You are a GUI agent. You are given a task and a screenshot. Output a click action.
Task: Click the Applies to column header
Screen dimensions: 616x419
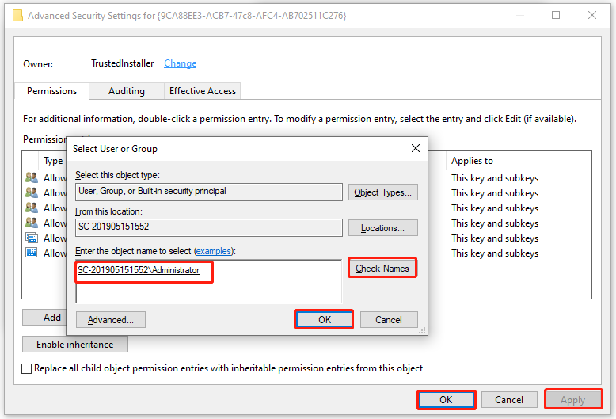pos(472,161)
